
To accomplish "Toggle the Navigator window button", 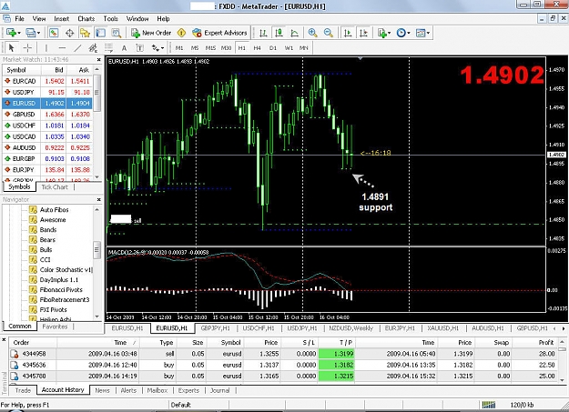I will 85,33.
